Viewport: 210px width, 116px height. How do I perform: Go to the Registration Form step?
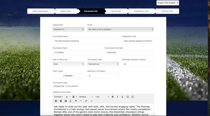(x=141, y=11)
